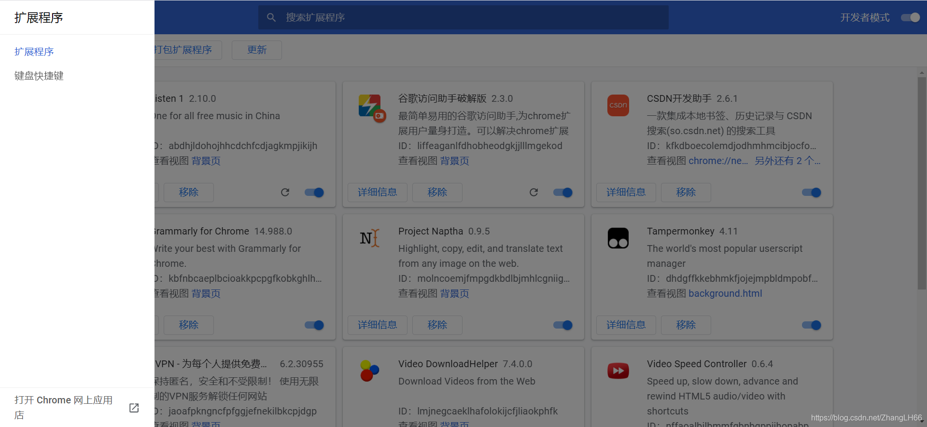This screenshot has height=427, width=927.
Task: Open 详细信息 for Project Naptha
Action: (x=378, y=325)
